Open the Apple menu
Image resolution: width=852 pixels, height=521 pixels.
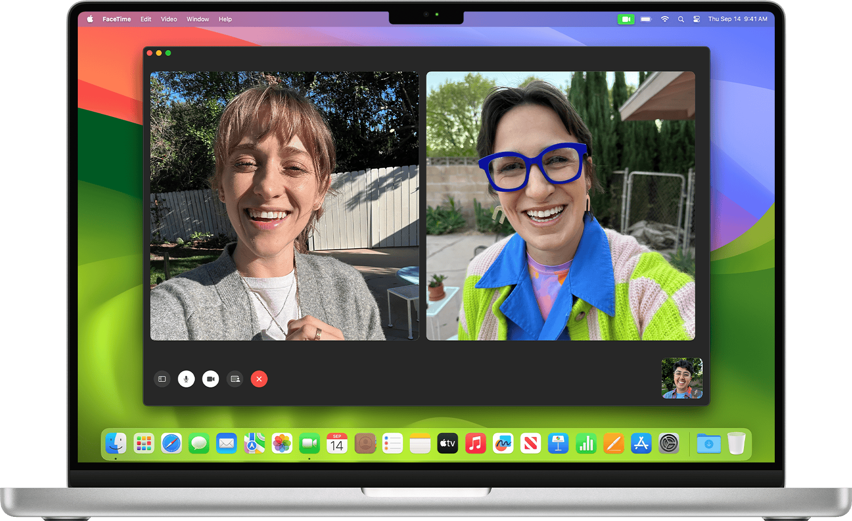point(89,19)
